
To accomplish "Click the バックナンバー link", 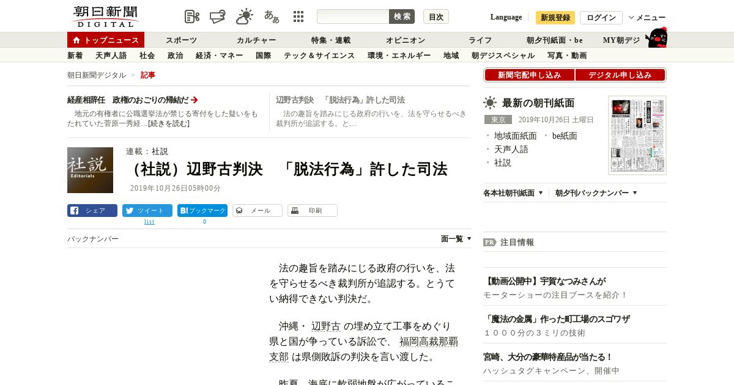I will click(x=93, y=239).
